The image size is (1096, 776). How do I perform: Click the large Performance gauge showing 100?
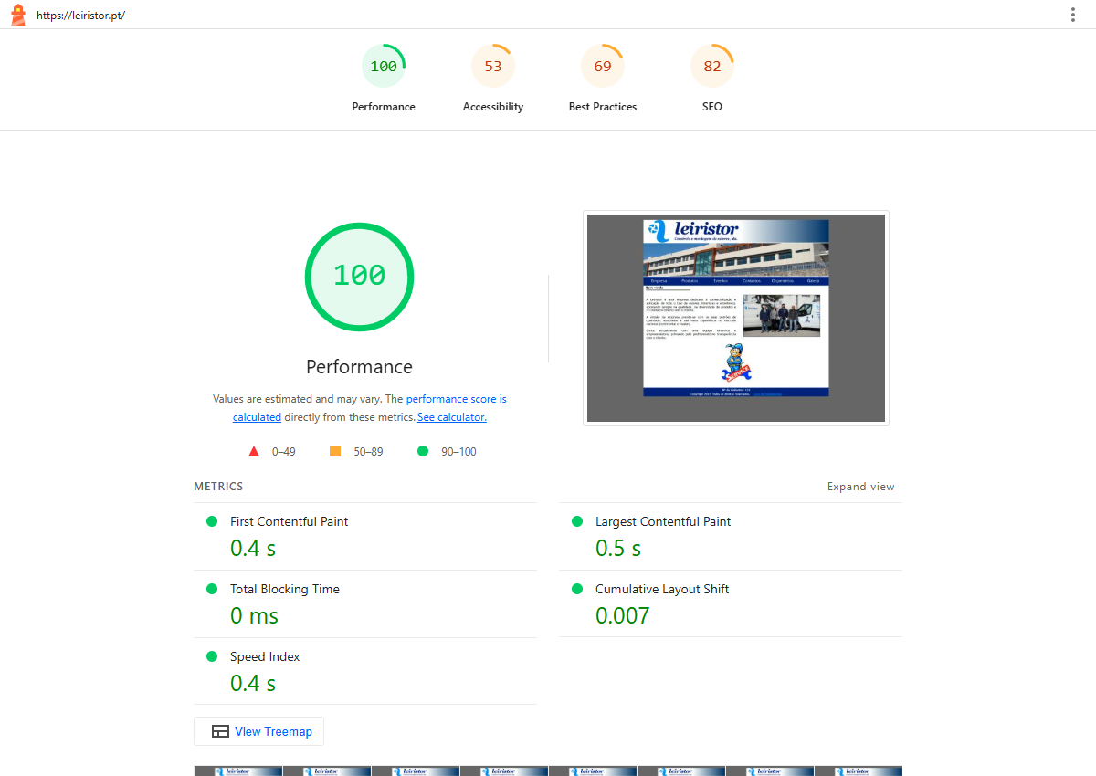coord(359,276)
